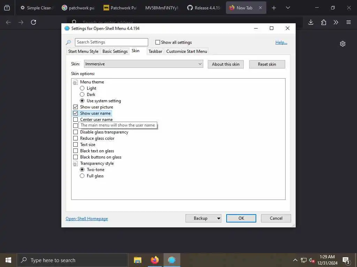Image resolution: width=357 pixels, height=267 pixels.
Task: Click the muted volume tray icon
Action: pos(312,260)
